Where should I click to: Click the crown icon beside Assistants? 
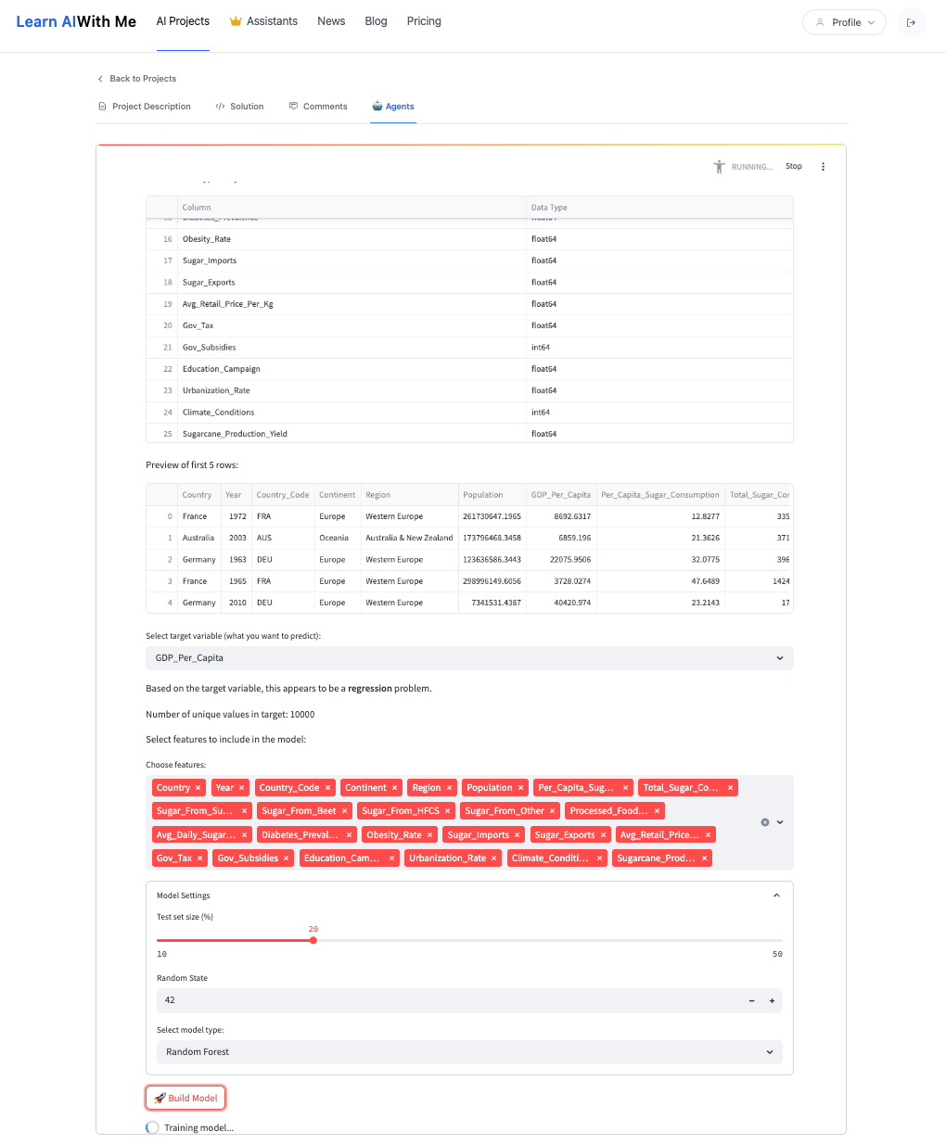click(x=236, y=21)
